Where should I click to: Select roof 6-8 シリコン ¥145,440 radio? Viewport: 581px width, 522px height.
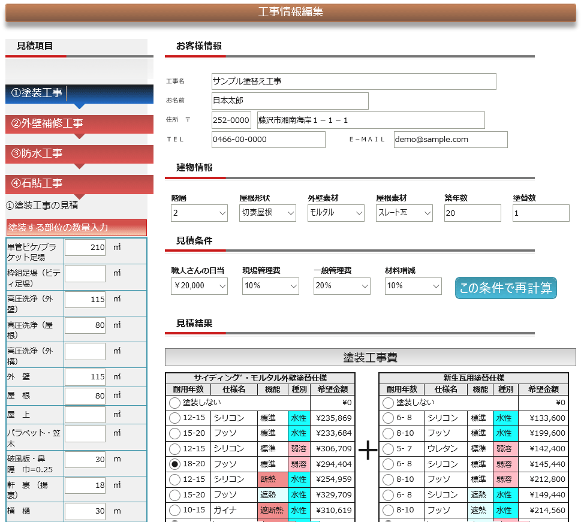(388, 464)
